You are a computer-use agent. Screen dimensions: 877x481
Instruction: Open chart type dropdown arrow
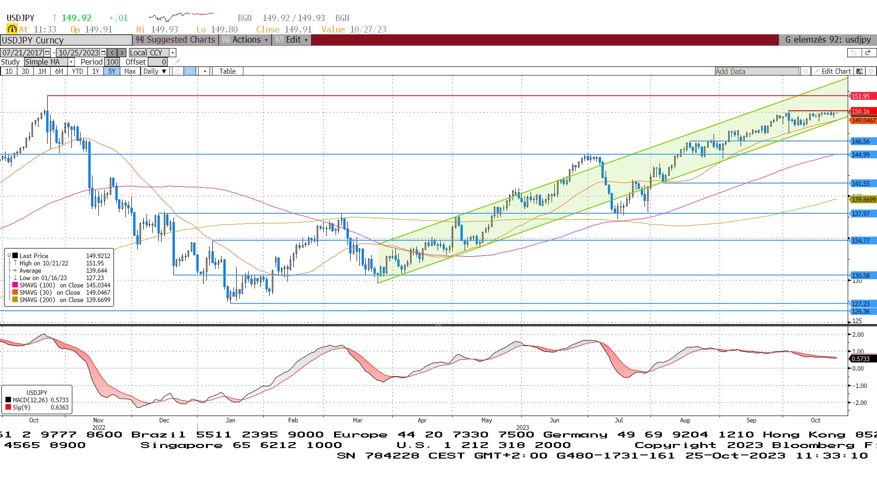click(x=205, y=71)
